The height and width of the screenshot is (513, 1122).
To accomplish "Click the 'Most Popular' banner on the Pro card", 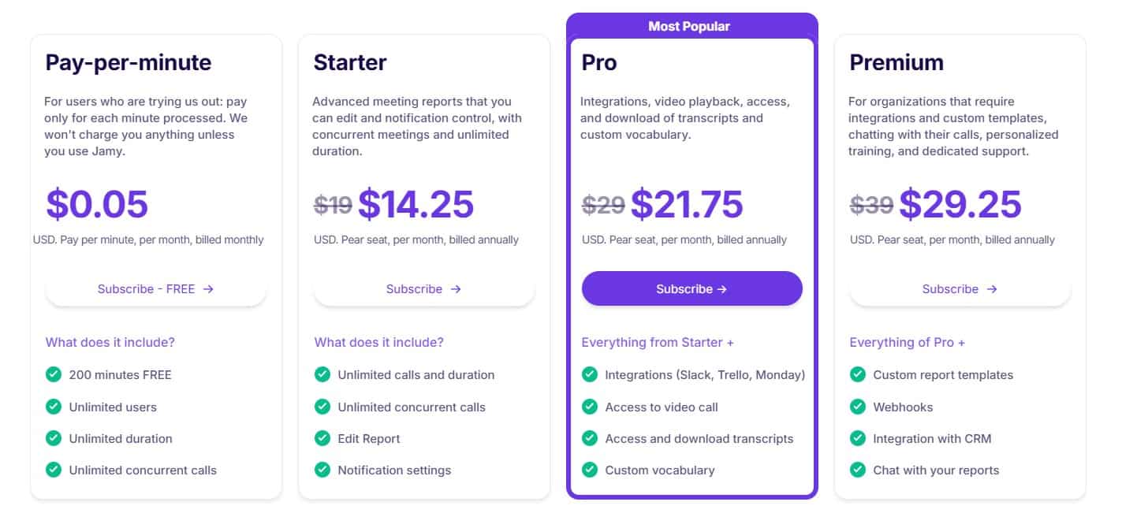I will 691,26.
